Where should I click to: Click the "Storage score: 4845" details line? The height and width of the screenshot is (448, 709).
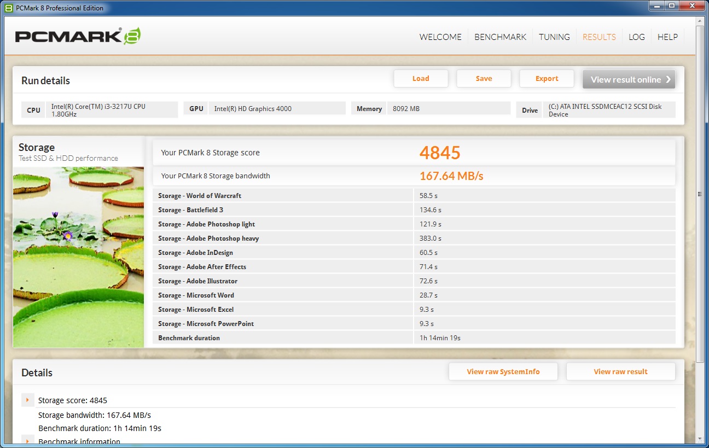(73, 400)
